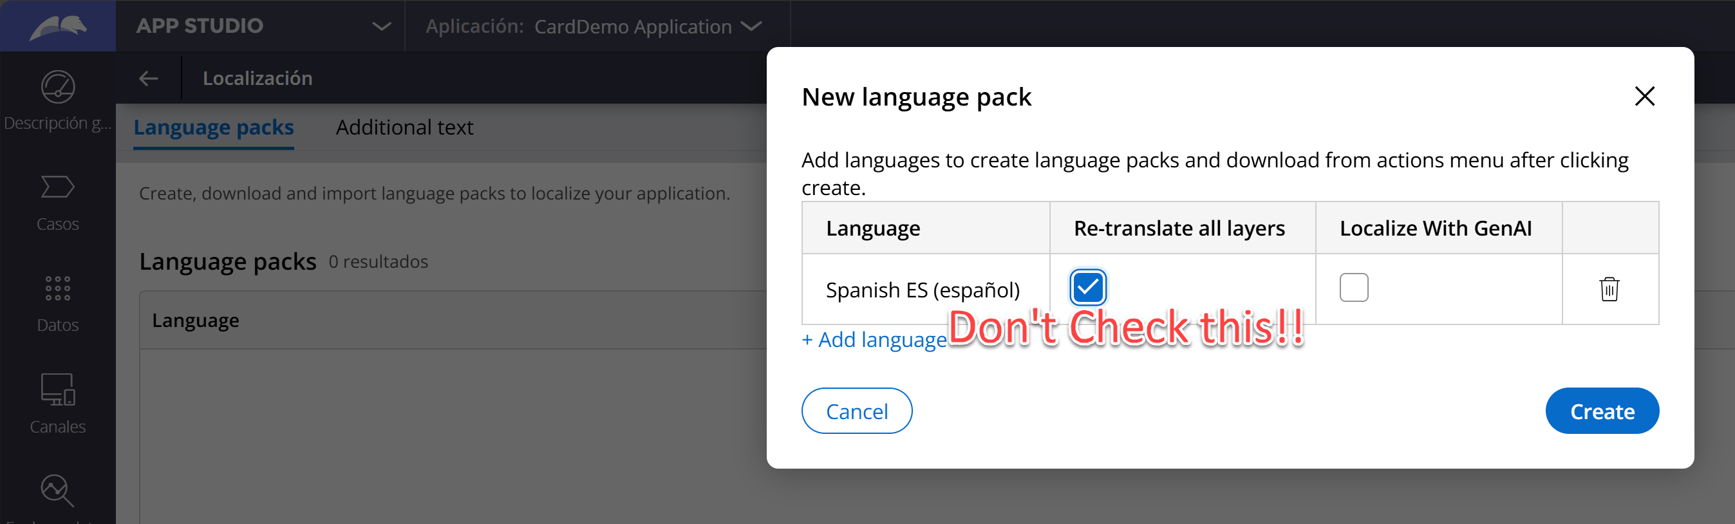The image size is (1735, 524).
Task: Open Datos in the sidebar
Action: coord(58,288)
